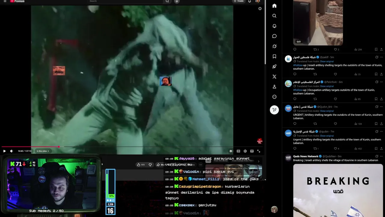This screenshot has height=217, width=385.
Task: Open X Home from sidebar
Action: click(x=274, y=6)
